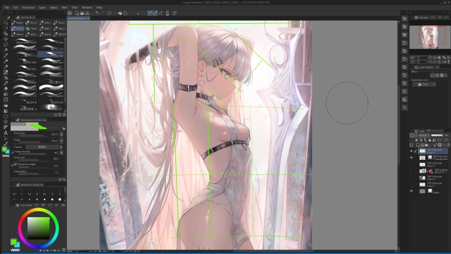Click the Redo arrow in top toolbar
The image size is (451, 254).
coord(102,13)
